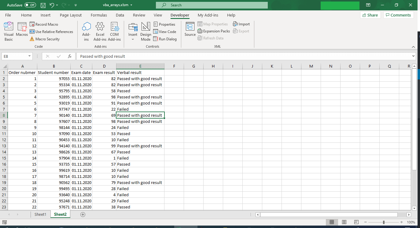This screenshot has width=420, height=228.
Task: Click the Share button
Action: click(370, 15)
